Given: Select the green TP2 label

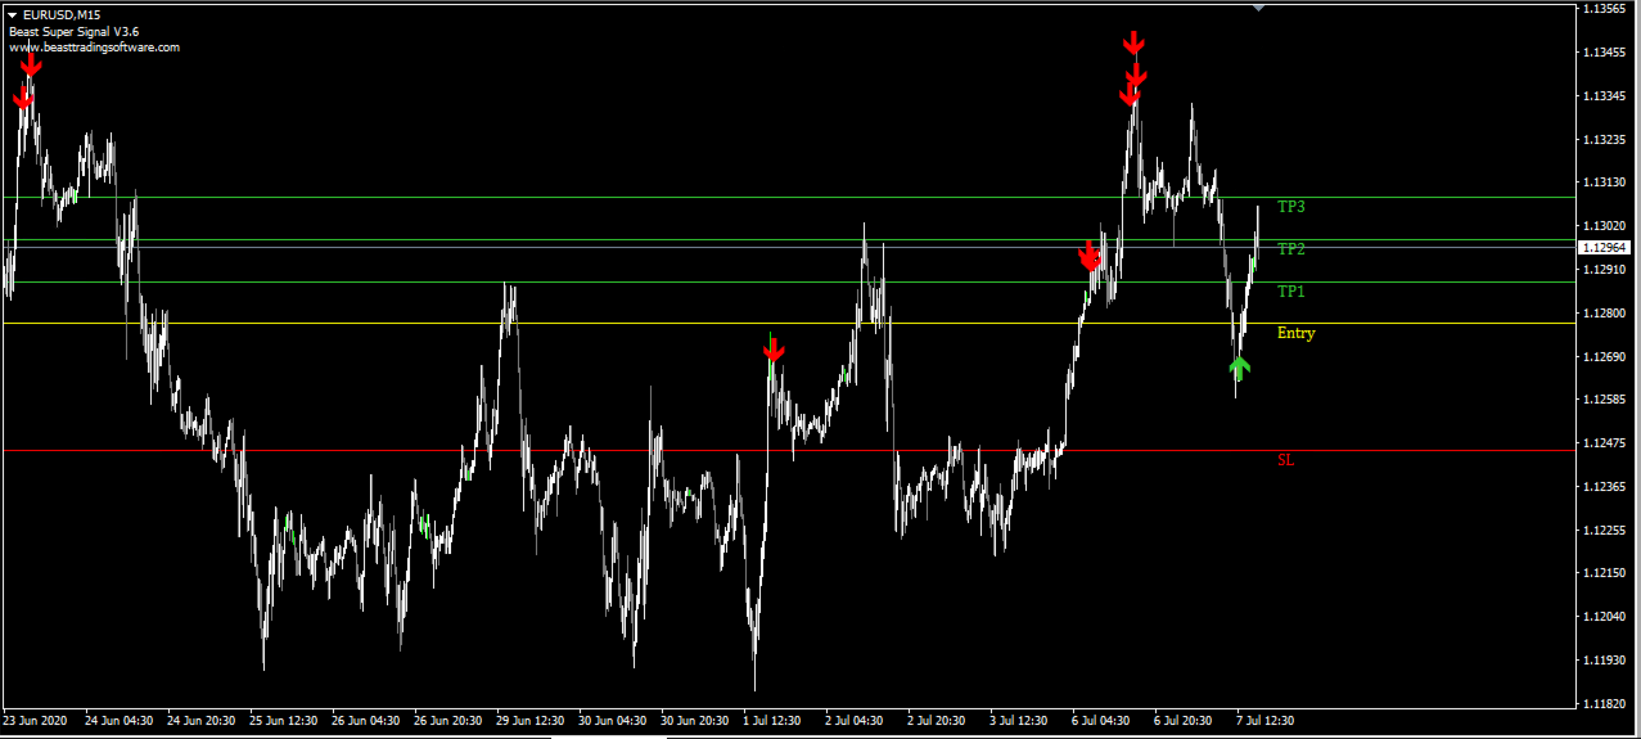Looking at the screenshot, I should coord(1290,249).
